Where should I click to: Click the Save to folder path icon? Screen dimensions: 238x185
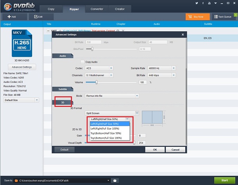point(16,181)
